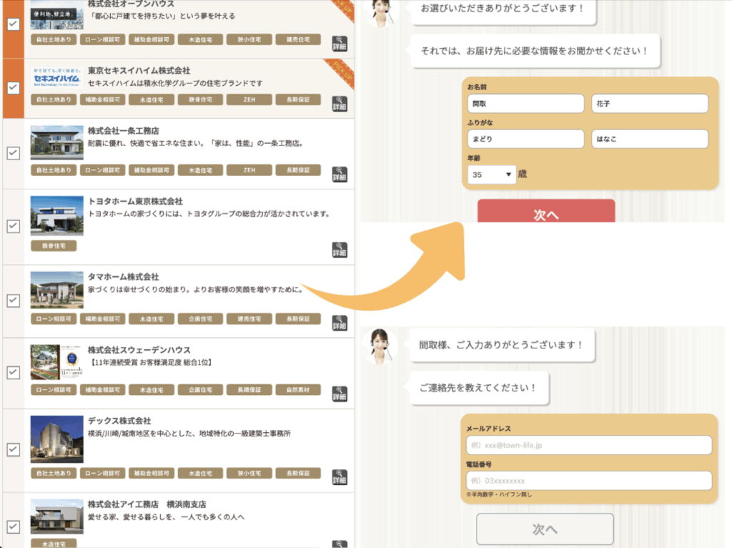Click 鉄骨住宅 tag under トヨタホーム東京
This screenshot has width=732, height=548.
(x=54, y=245)
